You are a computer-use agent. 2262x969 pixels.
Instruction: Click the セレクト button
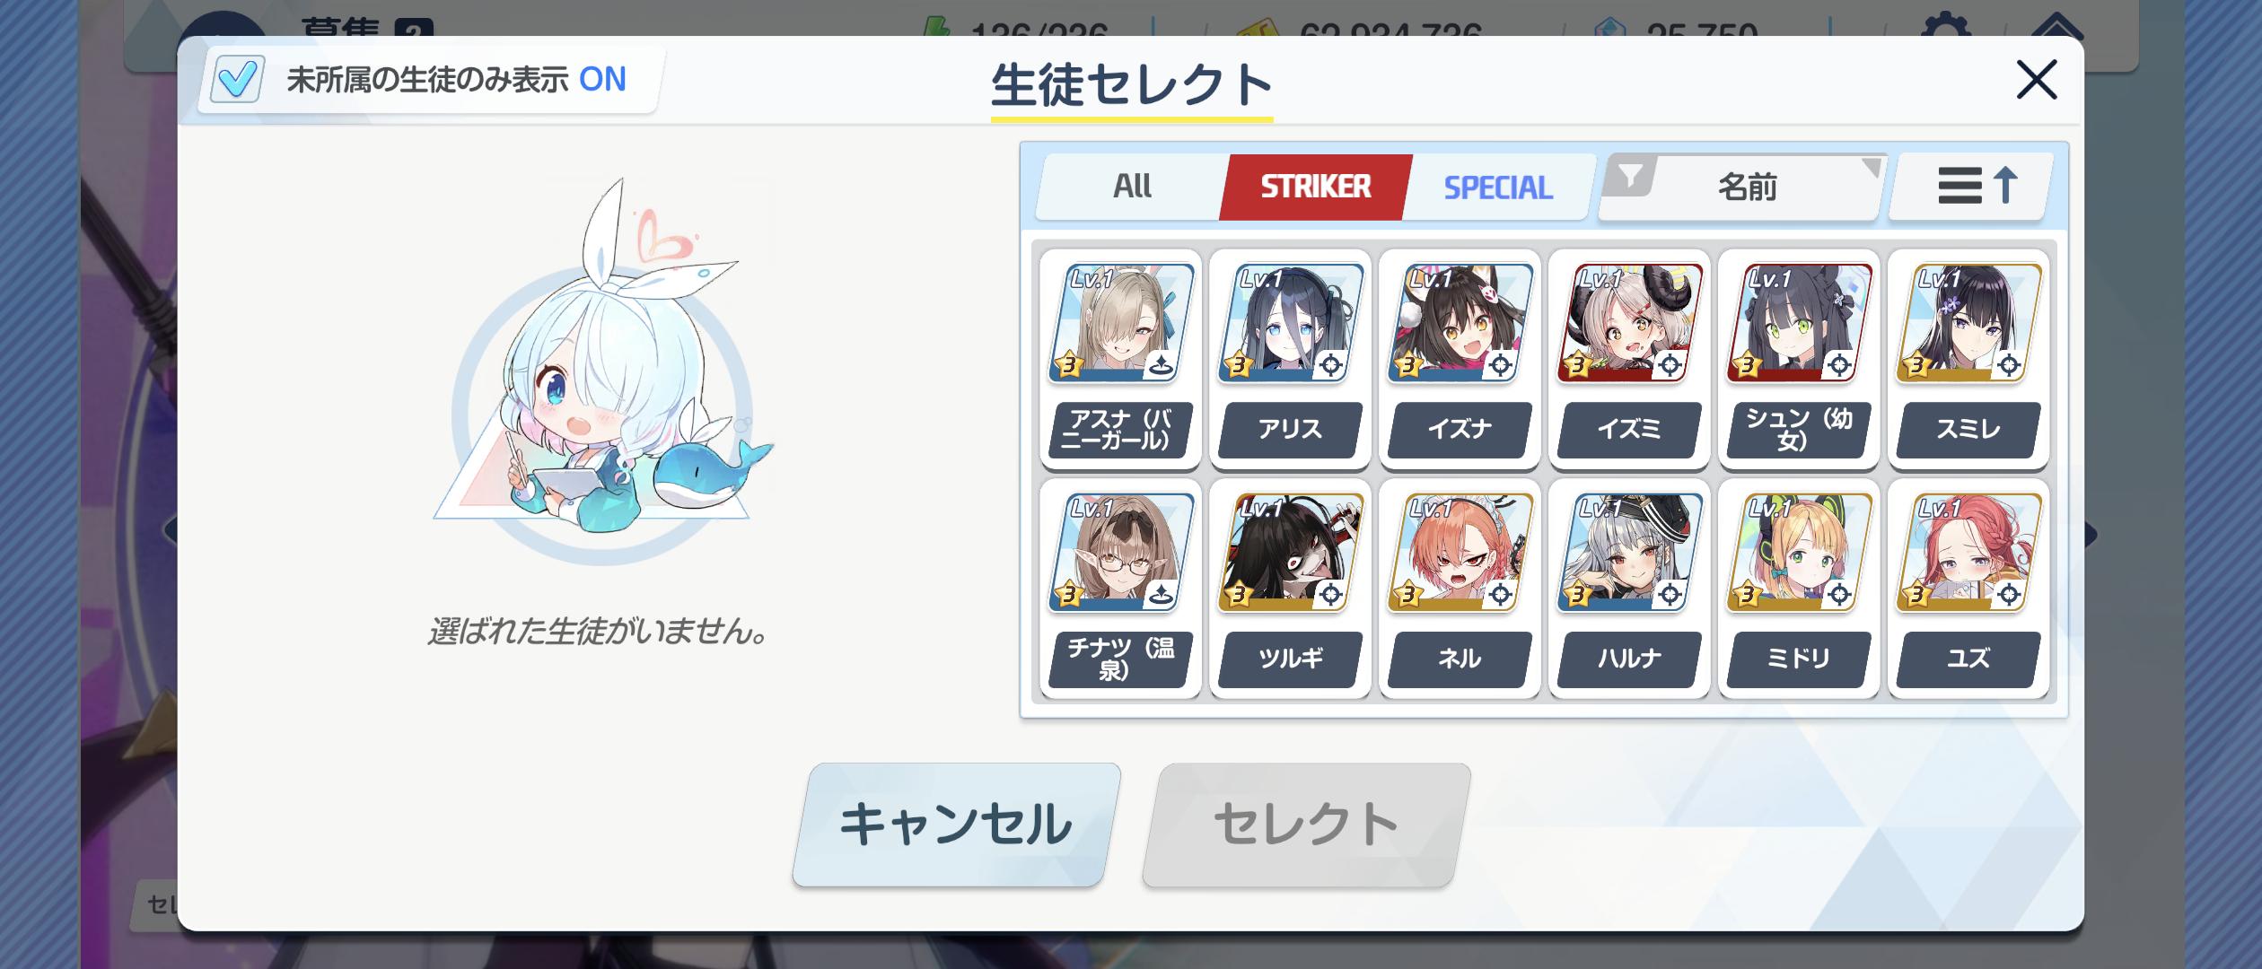point(1306,825)
